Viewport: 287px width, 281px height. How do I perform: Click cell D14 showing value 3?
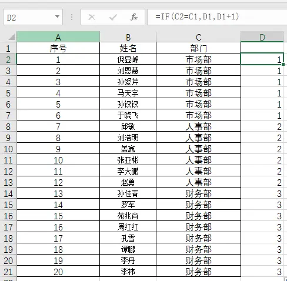click(x=262, y=193)
